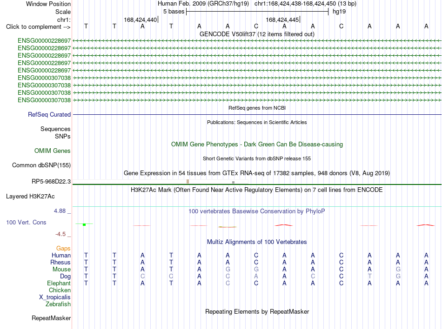Open the OMIM Gene Phenotypes track title
Viewport: 442px width, 329px height.
tap(257, 145)
